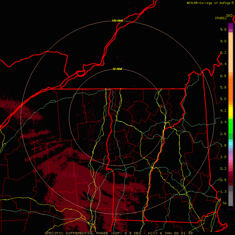Screen dimensions: 235x235
Task: Click the KCXX radar station identifier
Action: tap(153, 233)
